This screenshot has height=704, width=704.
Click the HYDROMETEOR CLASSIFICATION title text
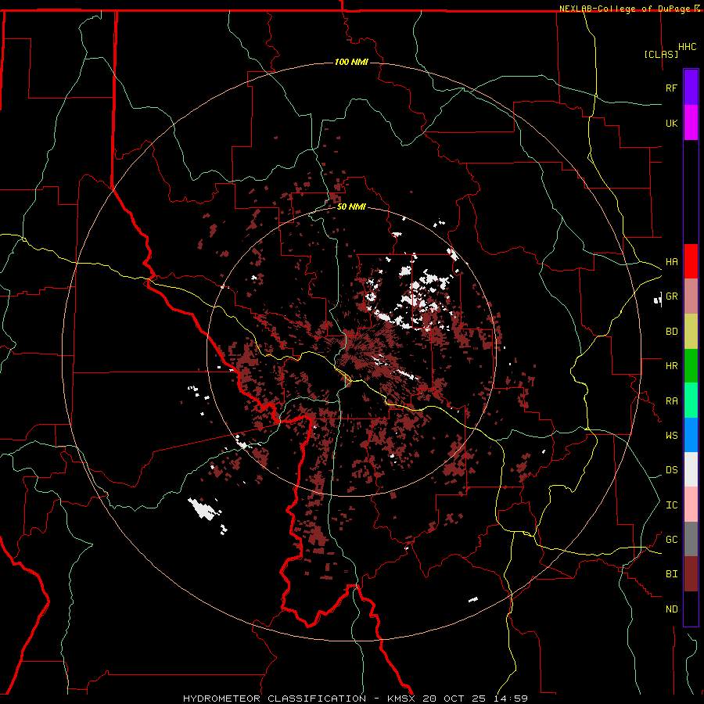(275, 699)
